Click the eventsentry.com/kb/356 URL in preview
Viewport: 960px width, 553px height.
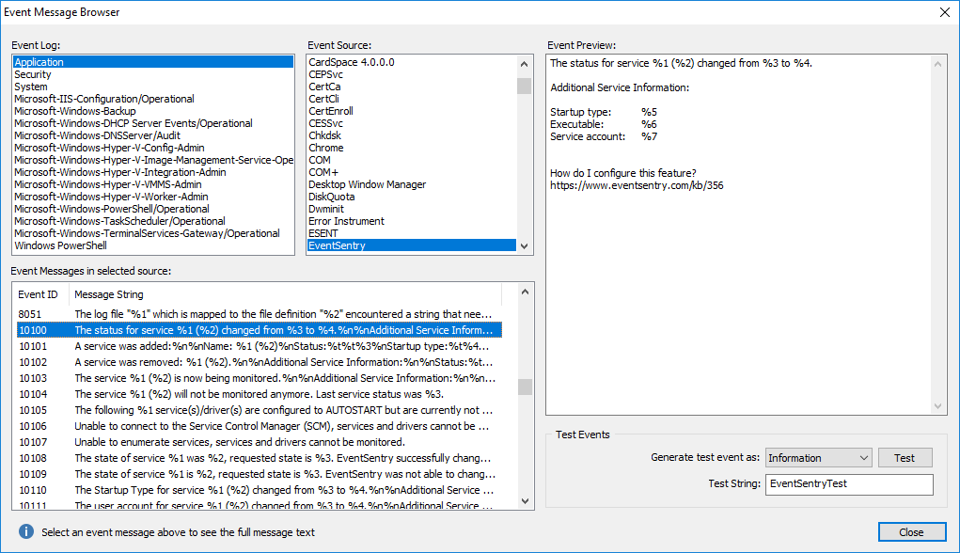coord(637,185)
